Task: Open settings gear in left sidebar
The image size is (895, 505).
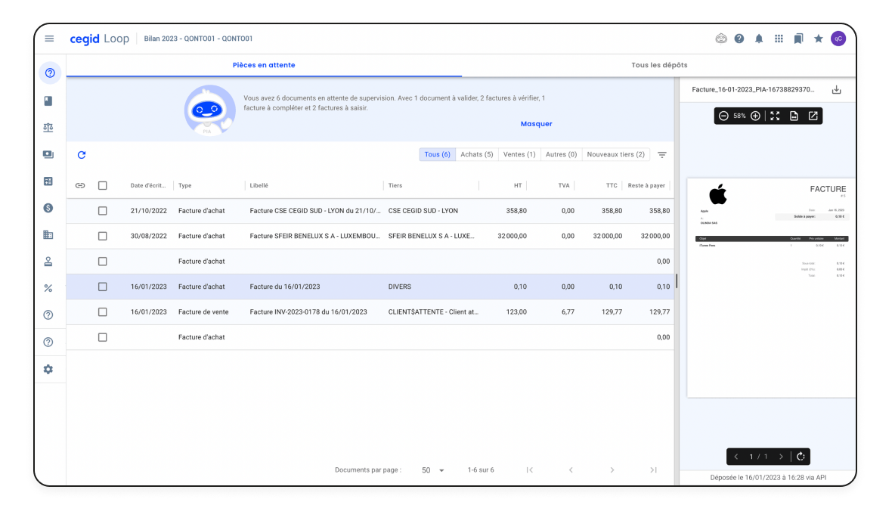Action: [48, 369]
